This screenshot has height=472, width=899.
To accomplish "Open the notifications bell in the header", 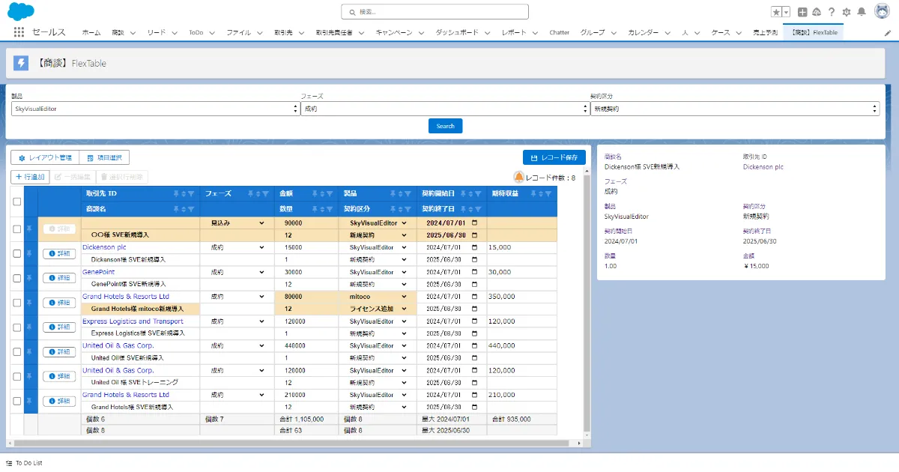I will pos(862,12).
